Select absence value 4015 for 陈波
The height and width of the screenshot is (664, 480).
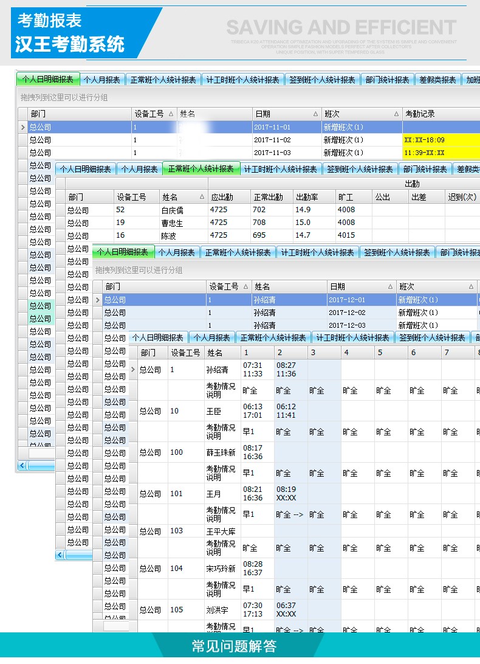pos(354,235)
